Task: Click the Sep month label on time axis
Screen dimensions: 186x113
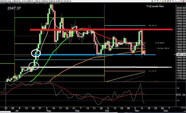Action: tap(77, 111)
